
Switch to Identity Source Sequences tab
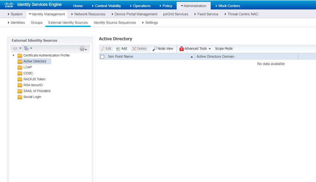coord(115,22)
